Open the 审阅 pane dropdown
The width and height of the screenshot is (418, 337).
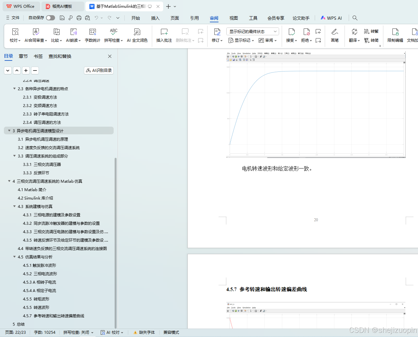click(267, 40)
